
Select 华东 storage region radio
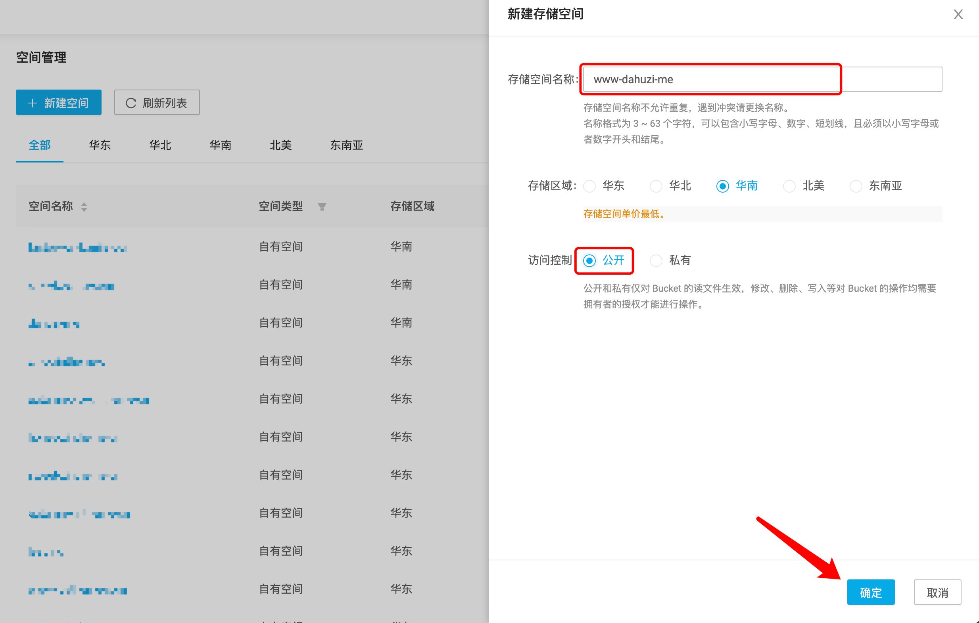[x=589, y=186]
